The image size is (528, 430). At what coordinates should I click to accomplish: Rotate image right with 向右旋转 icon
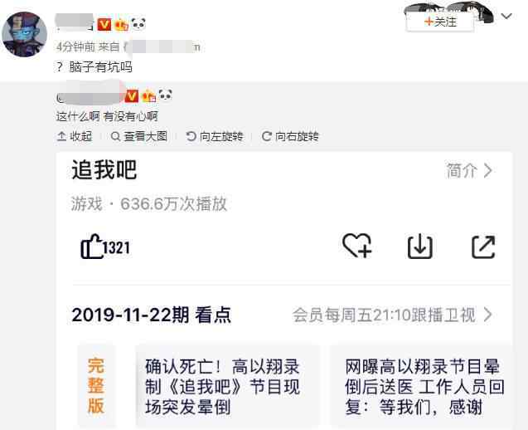point(267,137)
